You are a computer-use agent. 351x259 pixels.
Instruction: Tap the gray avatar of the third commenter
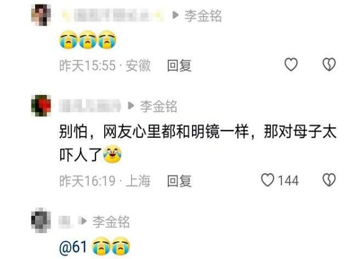pos(41,220)
